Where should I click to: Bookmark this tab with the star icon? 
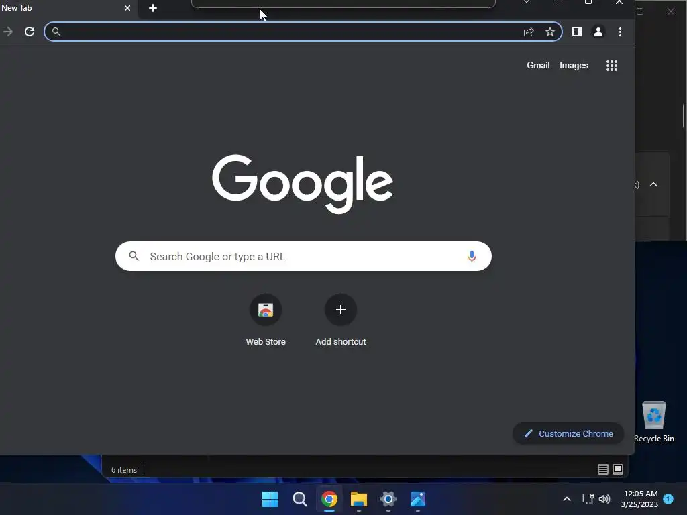point(550,32)
